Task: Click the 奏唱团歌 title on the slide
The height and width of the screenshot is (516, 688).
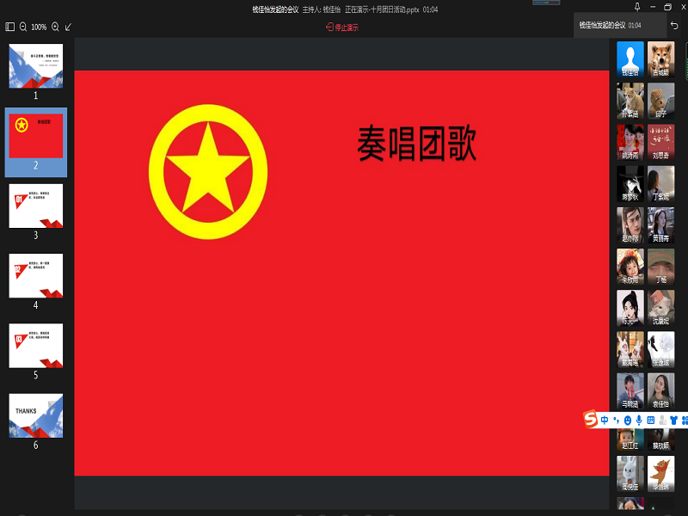Action: point(417,144)
